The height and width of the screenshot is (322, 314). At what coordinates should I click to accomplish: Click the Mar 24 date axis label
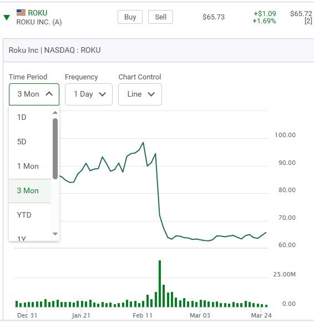pos(261,315)
